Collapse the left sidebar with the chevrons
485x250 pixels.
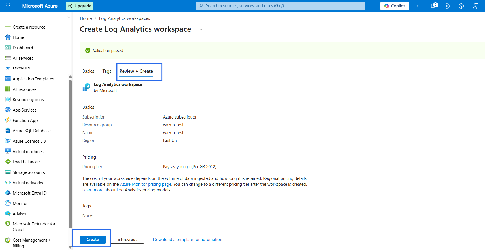[69, 17]
